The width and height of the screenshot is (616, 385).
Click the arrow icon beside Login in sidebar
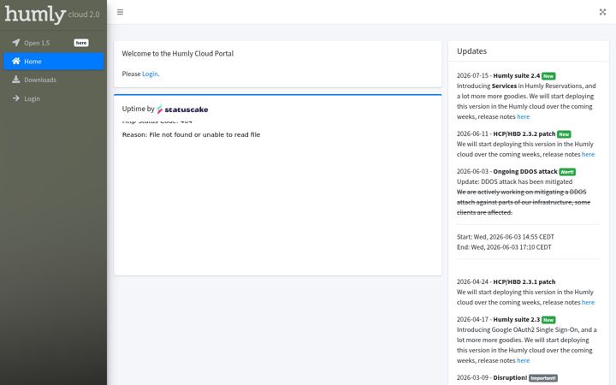[x=15, y=98]
